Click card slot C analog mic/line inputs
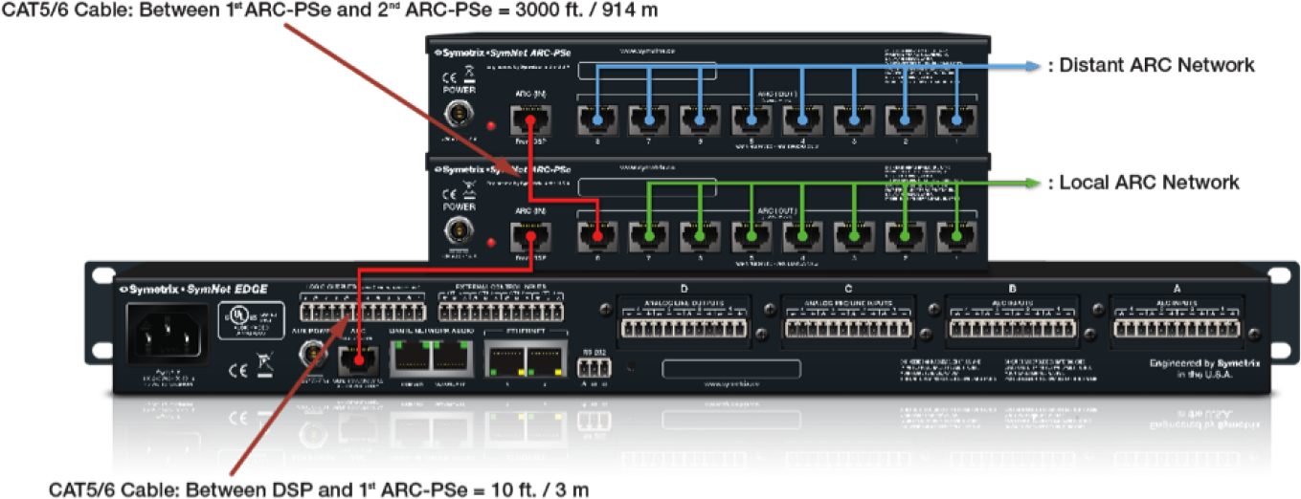 [x=849, y=322]
